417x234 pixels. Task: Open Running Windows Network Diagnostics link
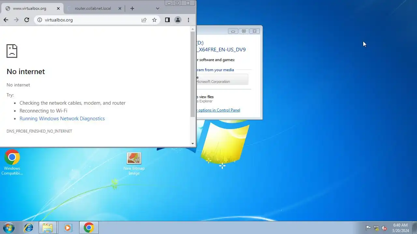pyautogui.click(x=62, y=119)
